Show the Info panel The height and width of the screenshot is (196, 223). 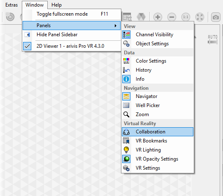(x=158, y=79)
